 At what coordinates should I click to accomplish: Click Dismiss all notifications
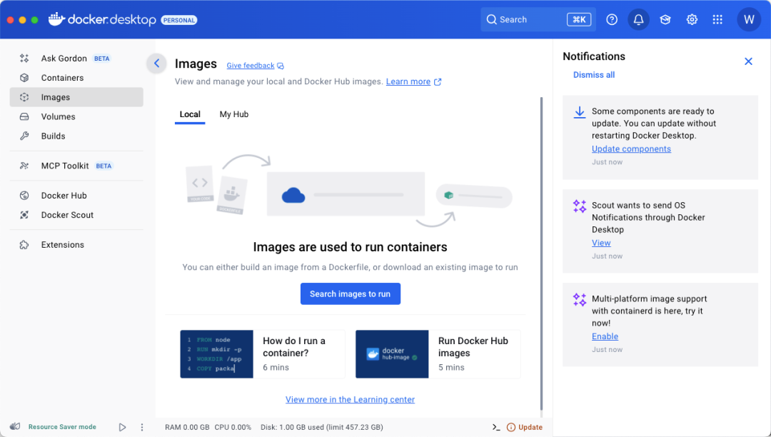coord(594,75)
